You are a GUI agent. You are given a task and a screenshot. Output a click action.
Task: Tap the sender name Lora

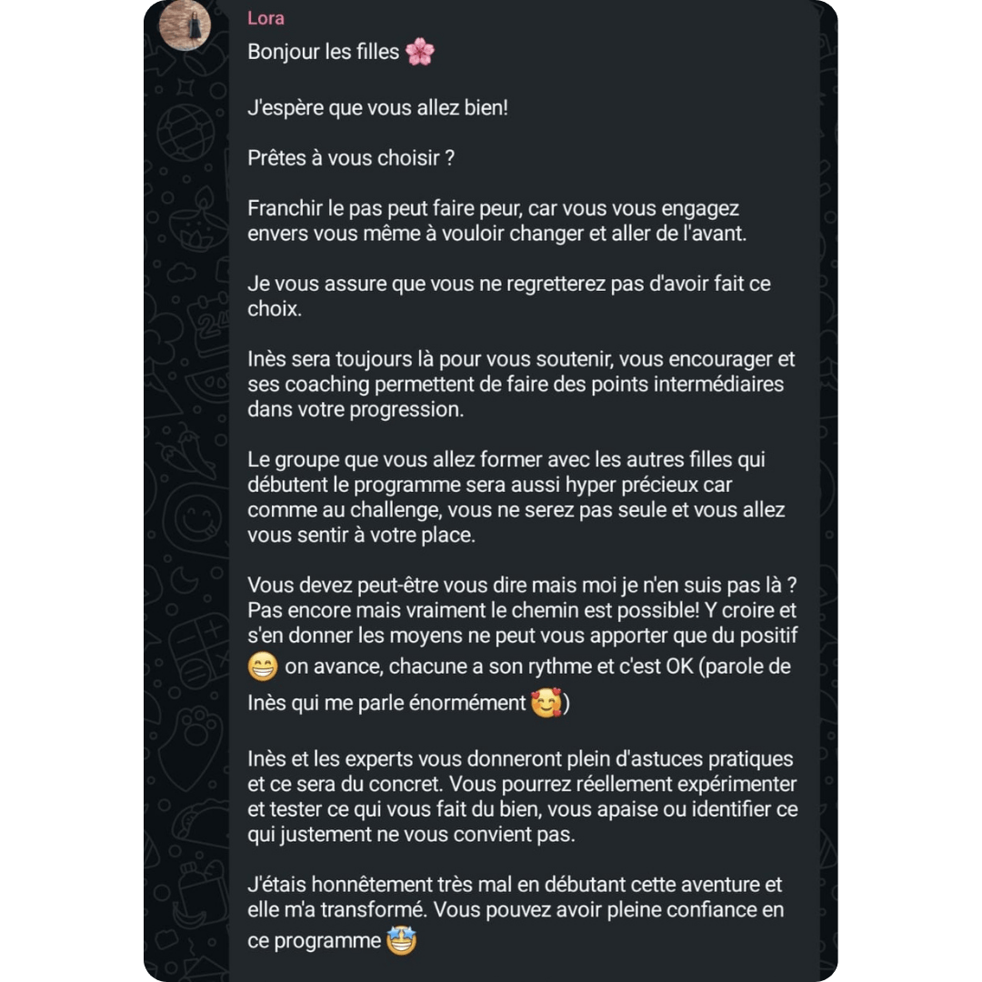click(x=266, y=18)
